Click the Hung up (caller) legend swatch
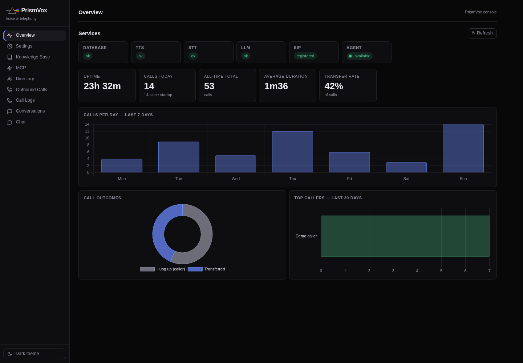The height and width of the screenshot is (363, 523). click(x=147, y=269)
